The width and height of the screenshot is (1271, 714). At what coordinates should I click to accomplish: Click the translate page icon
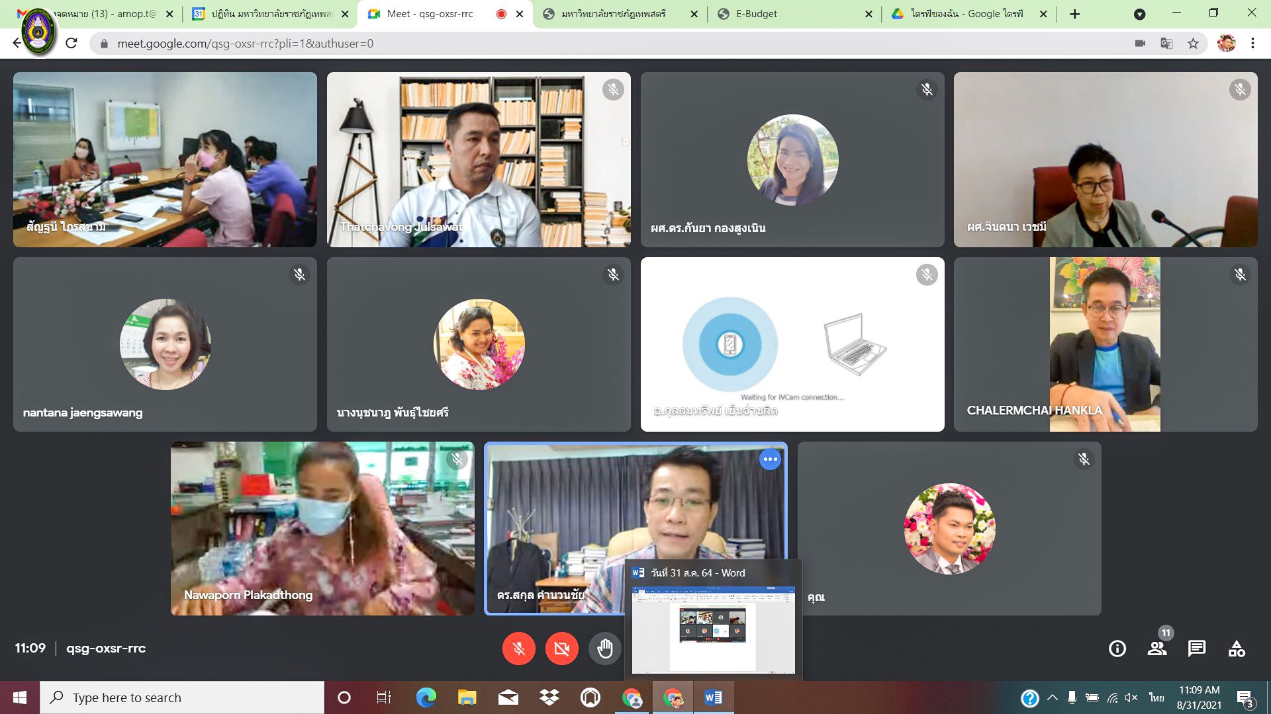pos(1166,44)
